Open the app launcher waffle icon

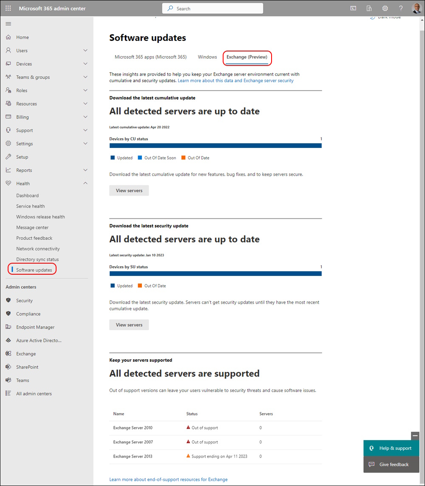(x=8, y=9)
